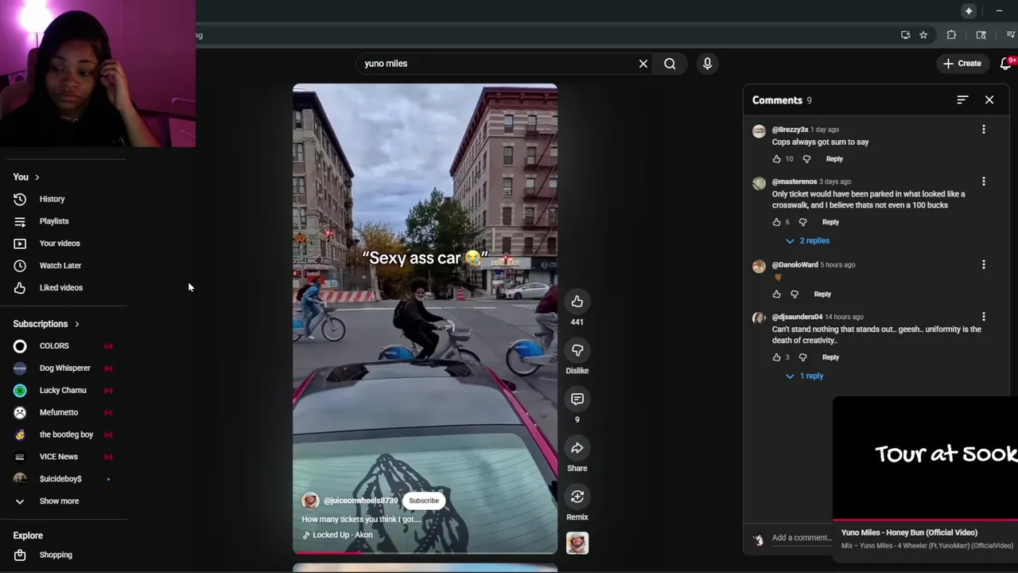Open options menu for @djsaunders04 comment
The width and height of the screenshot is (1018, 573).
(x=984, y=317)
